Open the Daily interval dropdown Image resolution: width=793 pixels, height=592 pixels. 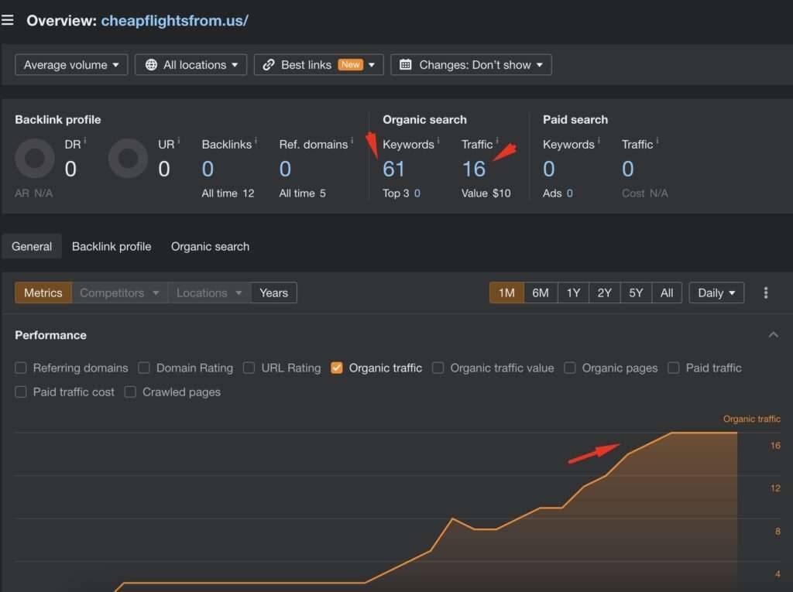(x=716, y=293)
